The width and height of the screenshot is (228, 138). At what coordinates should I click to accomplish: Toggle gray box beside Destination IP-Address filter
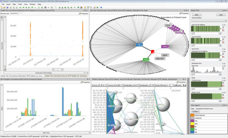(x=223, y=54)
